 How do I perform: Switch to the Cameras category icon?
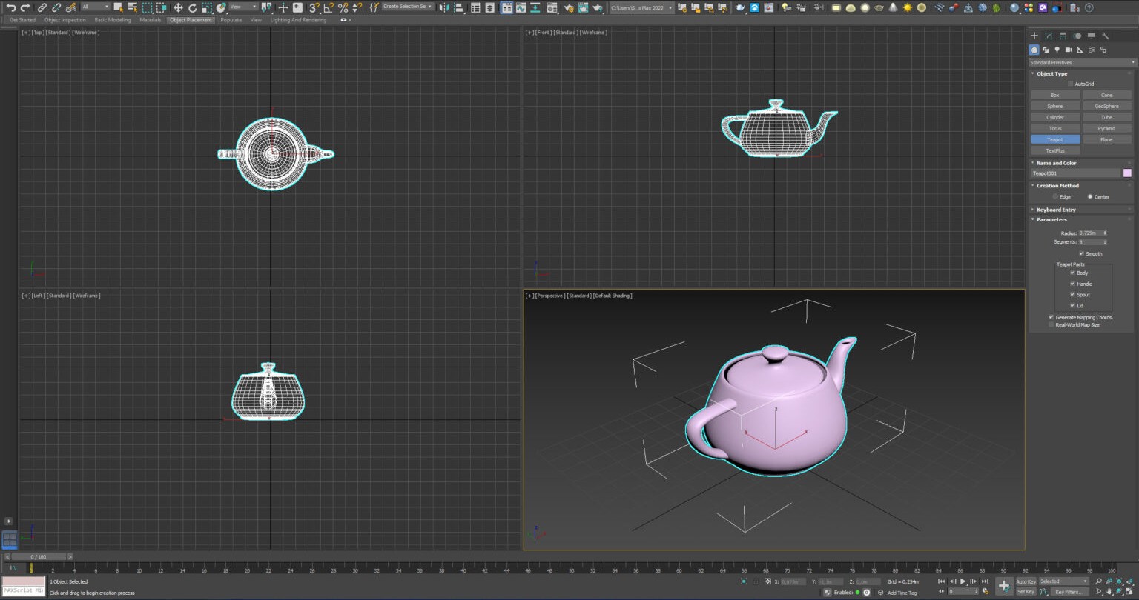pos(1069,50)
